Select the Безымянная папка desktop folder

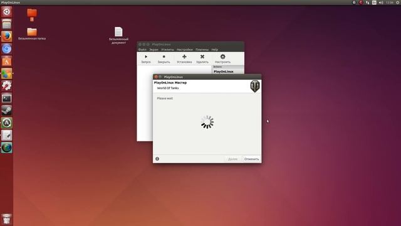coord(32,34)
